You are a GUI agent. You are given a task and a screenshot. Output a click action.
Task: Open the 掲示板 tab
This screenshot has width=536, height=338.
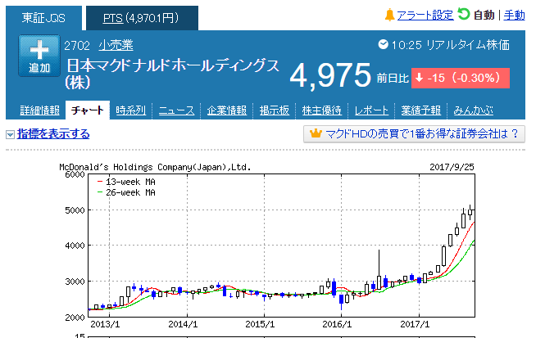tap(275, 110)
